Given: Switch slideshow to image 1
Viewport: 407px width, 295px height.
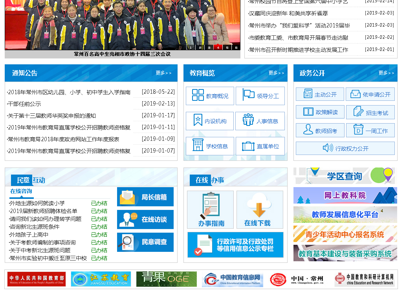Looking at the screenshot, I should (191, 47).
